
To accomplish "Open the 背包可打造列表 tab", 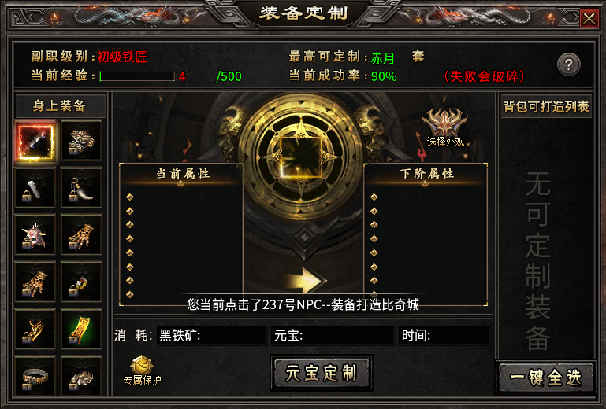I will tap(545, 106).
